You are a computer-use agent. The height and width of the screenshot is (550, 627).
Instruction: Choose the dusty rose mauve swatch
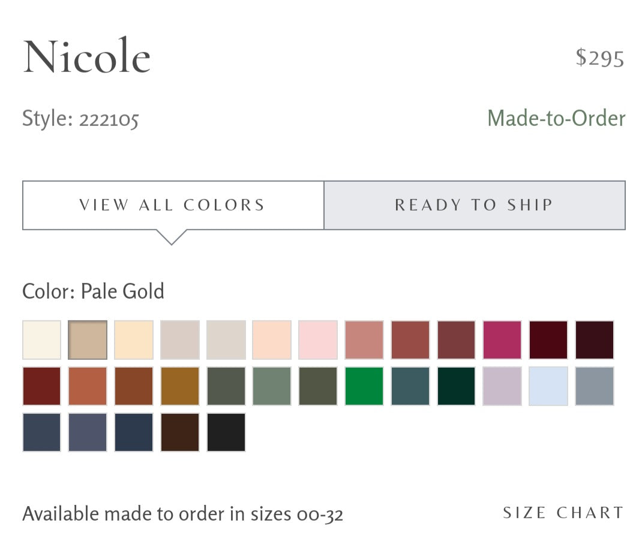(364, 339)
